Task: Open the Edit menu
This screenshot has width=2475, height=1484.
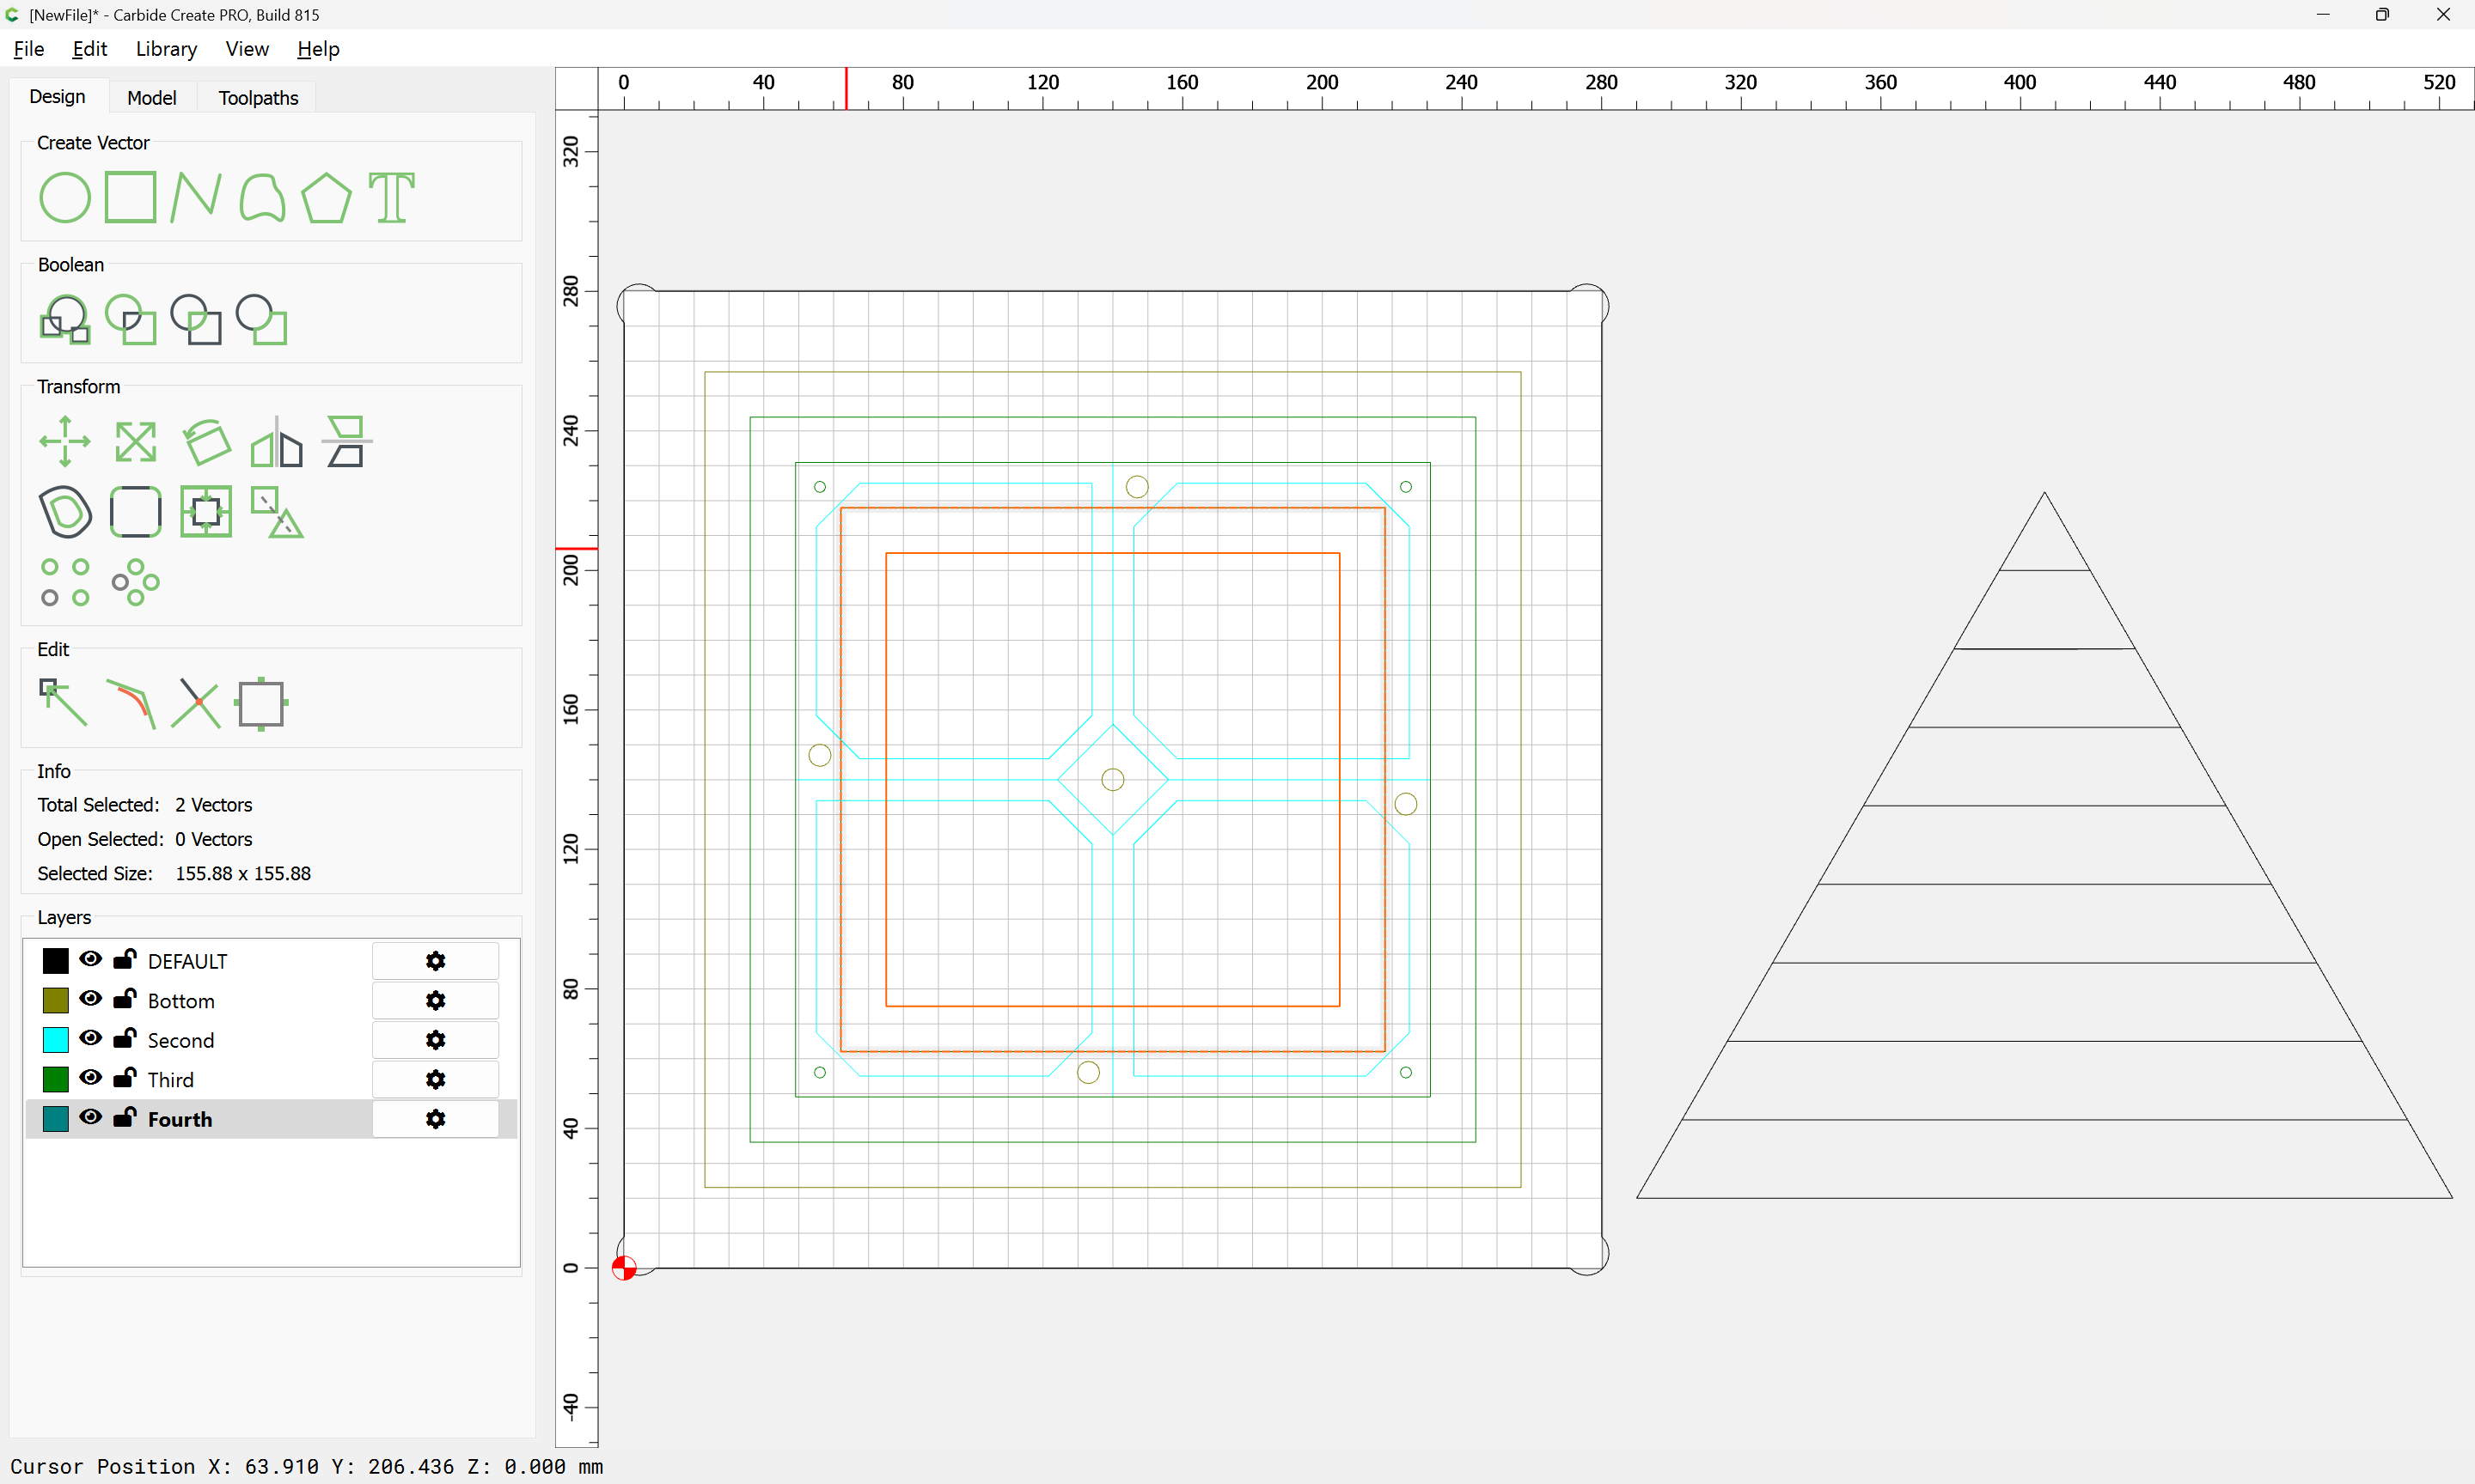Action: [89, 49]
